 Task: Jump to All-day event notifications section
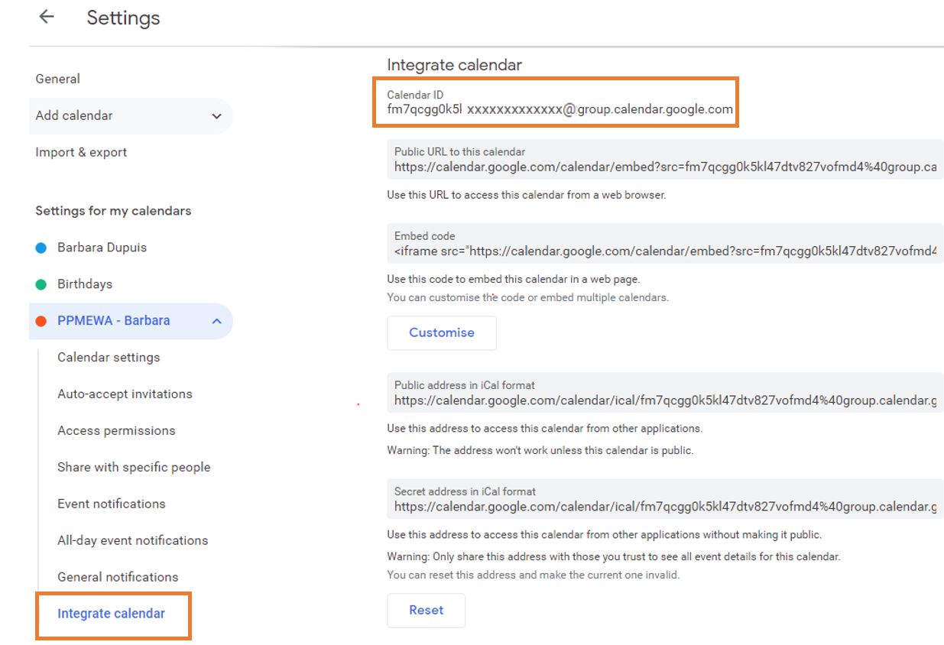coord(132,541)
